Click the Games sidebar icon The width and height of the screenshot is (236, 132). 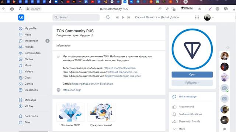pyautogui.click(x=21, y=84)
